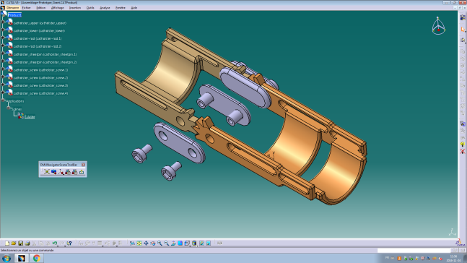Viewport: 467px width, 263px height.
Task: Close the DMUNavigatorSceneToolBar panel
Action: point(84,165)
